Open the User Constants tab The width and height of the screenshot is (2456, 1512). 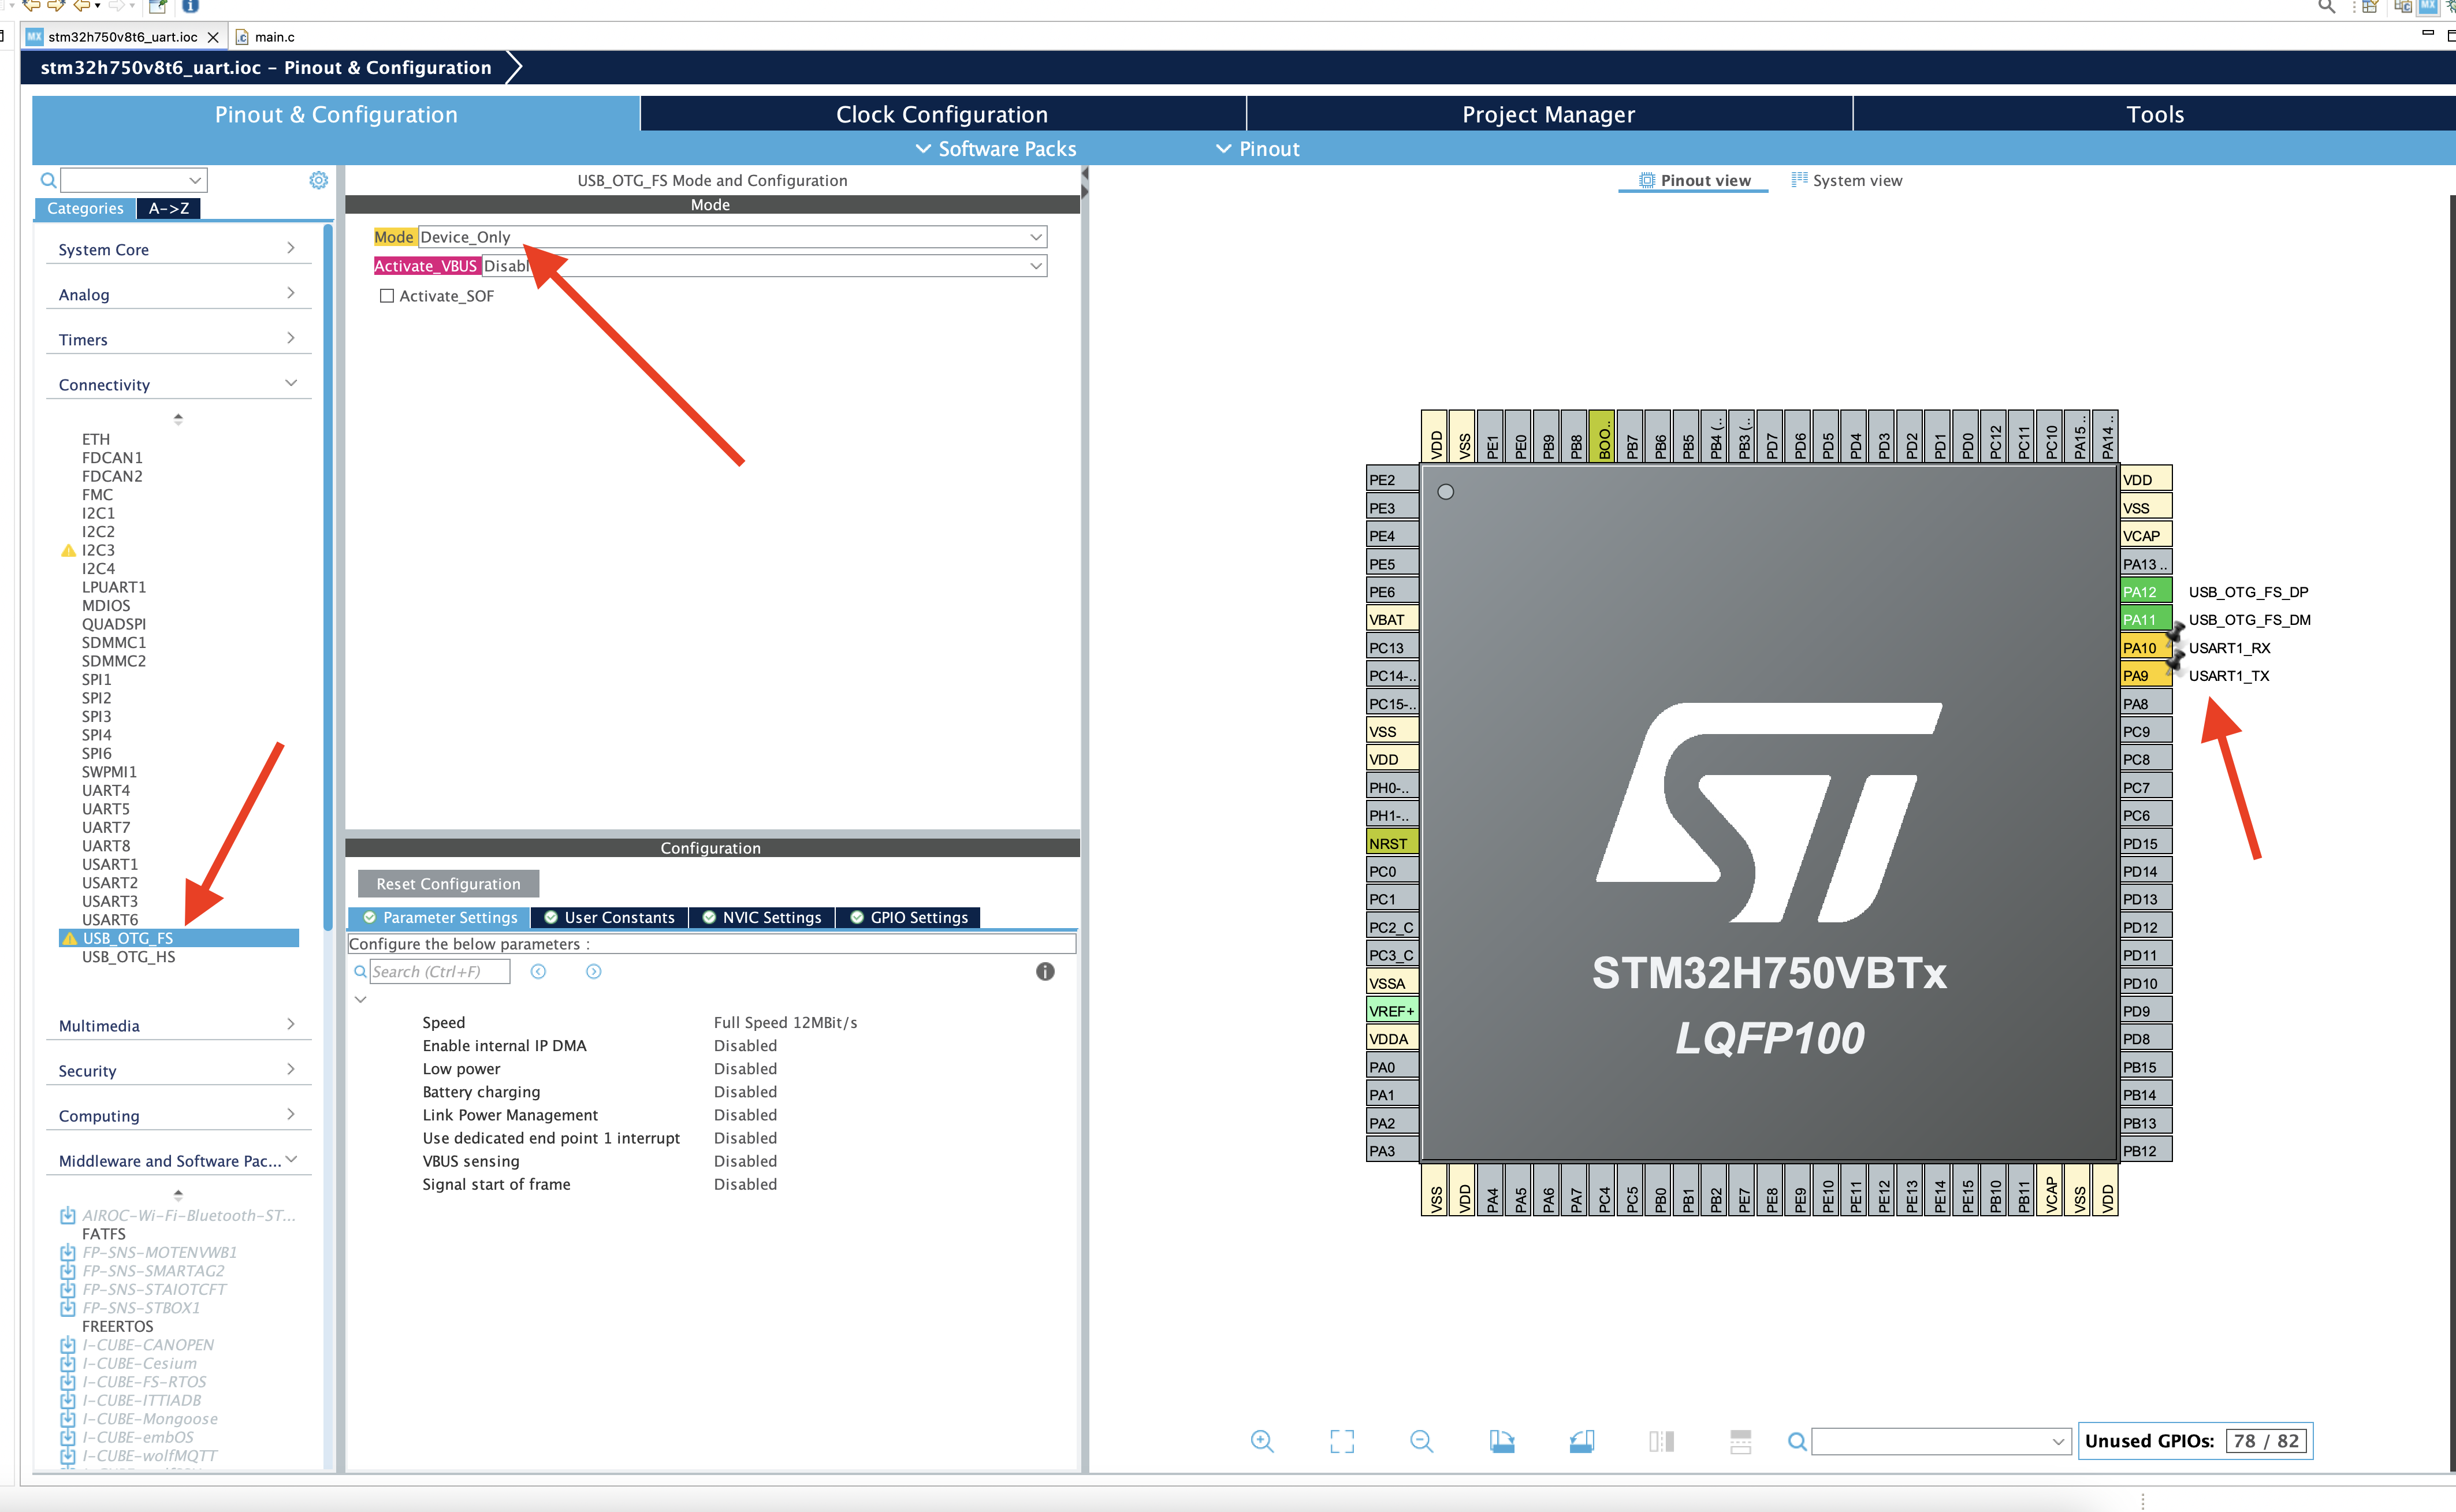[x=610, y=917]
